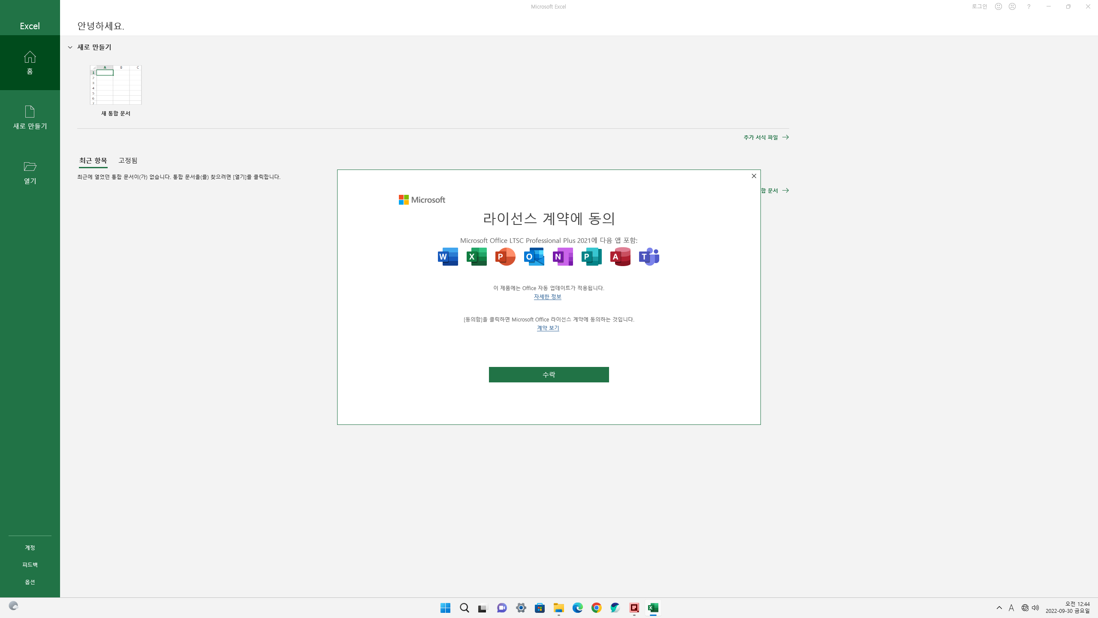Open File Explorer from the taskbar

click(558, 608)
